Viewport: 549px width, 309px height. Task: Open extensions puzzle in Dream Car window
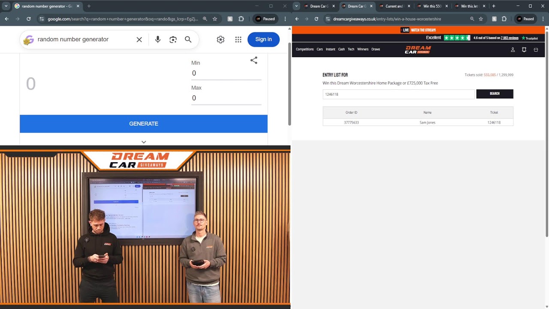(504, 19)
